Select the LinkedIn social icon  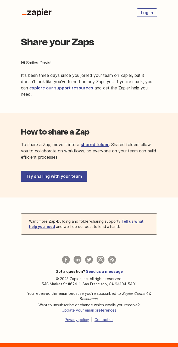[x=77, y=260]
